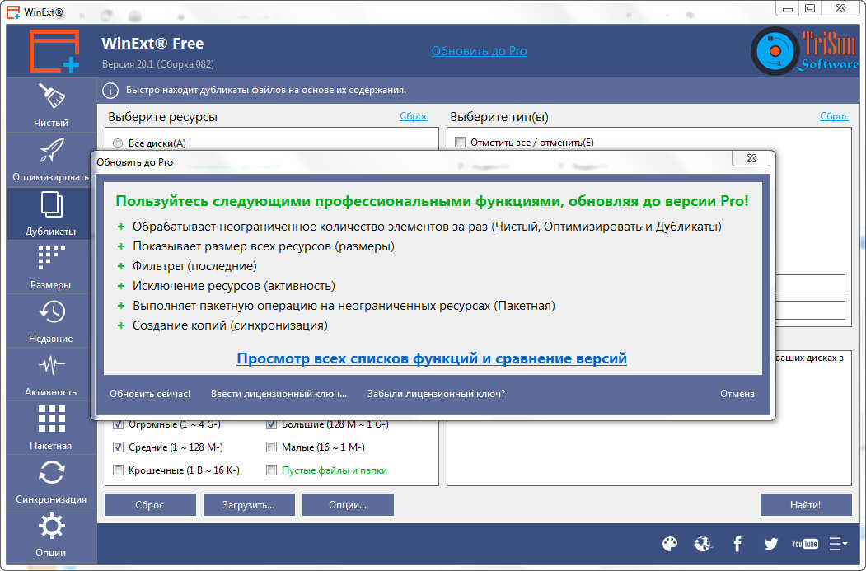866x571 pixels.
Task: Open the Оптимизировать rocket section
Action: 51,160
